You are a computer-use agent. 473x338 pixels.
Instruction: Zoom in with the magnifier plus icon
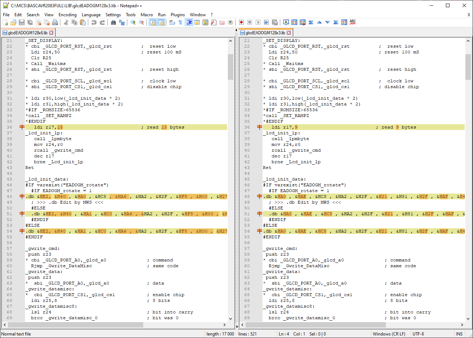(x=133, y=22)
